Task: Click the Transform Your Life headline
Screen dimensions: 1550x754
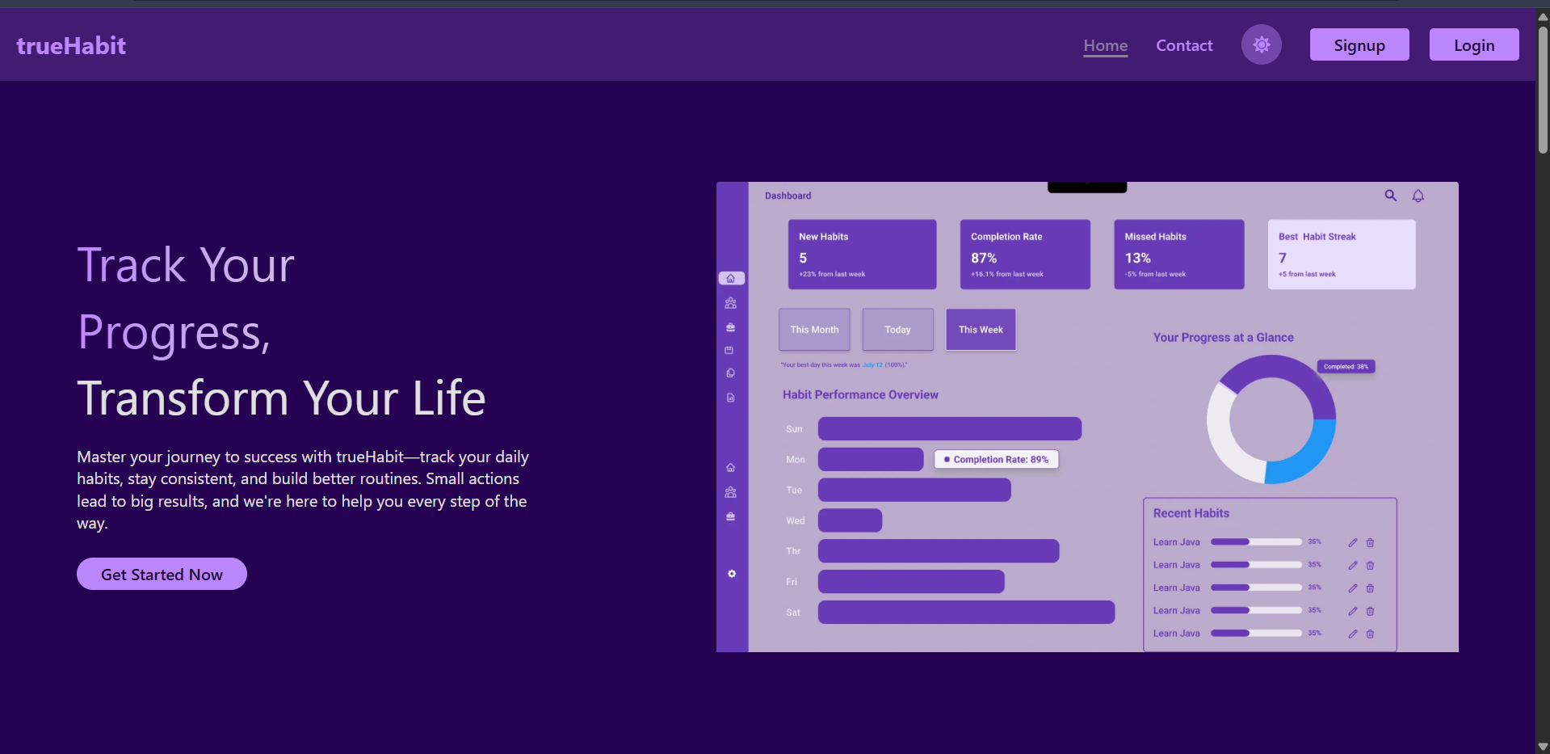Action: pyautogui.click(x=281, y=398)
